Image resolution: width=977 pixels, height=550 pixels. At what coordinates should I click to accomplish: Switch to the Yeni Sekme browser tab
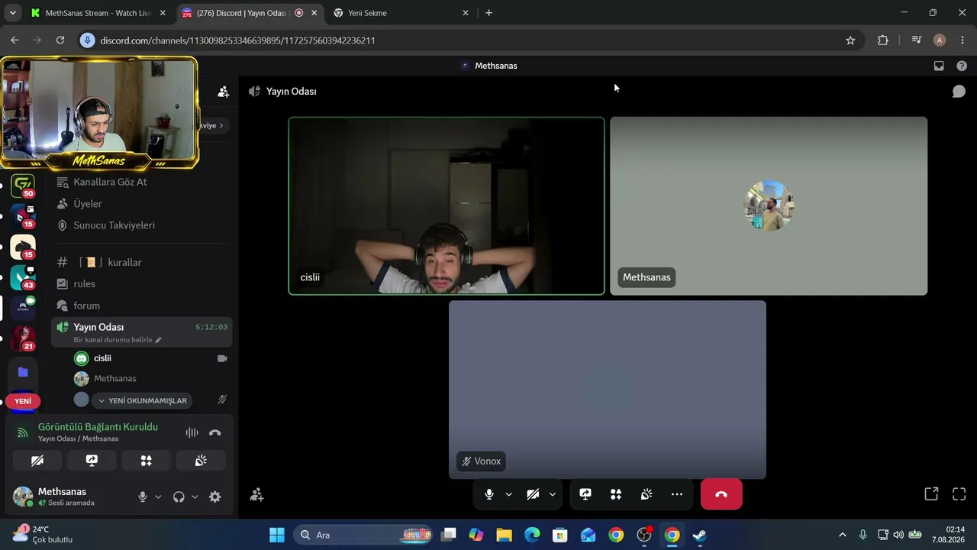coord(401,13)
